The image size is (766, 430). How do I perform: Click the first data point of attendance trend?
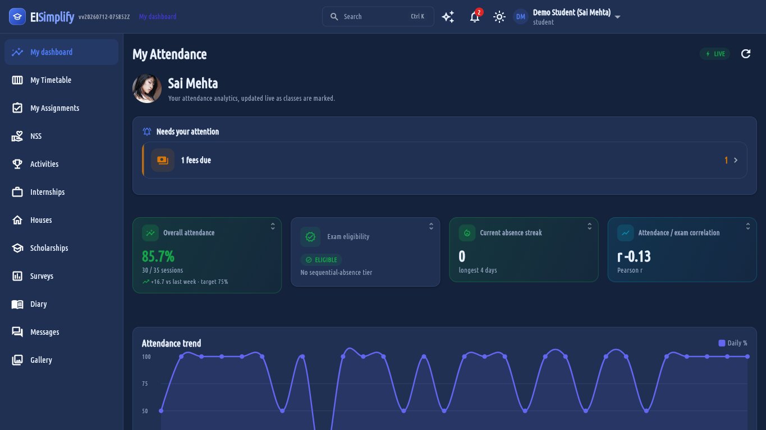click(x=161, y=411)
